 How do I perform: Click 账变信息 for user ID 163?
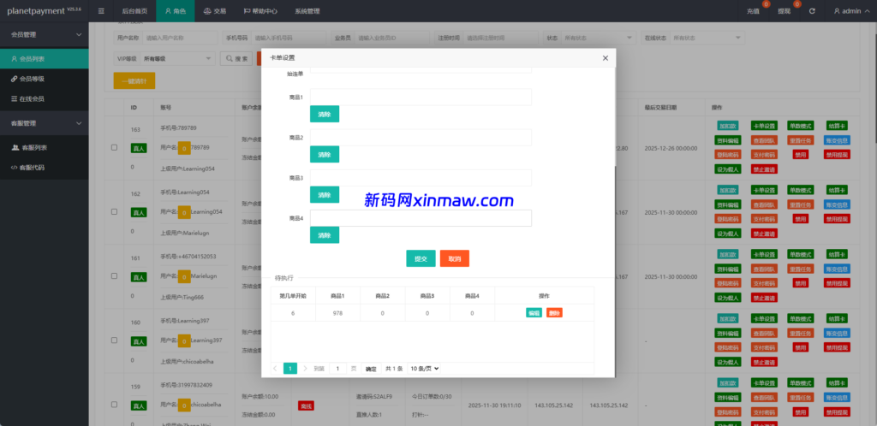(837, 140)
